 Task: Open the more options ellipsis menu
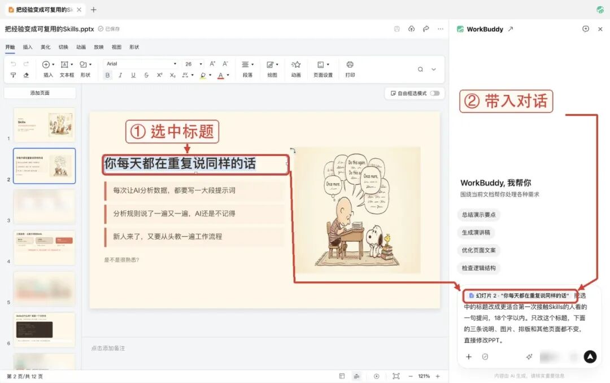pyautogui.click(x=441, y=29)
